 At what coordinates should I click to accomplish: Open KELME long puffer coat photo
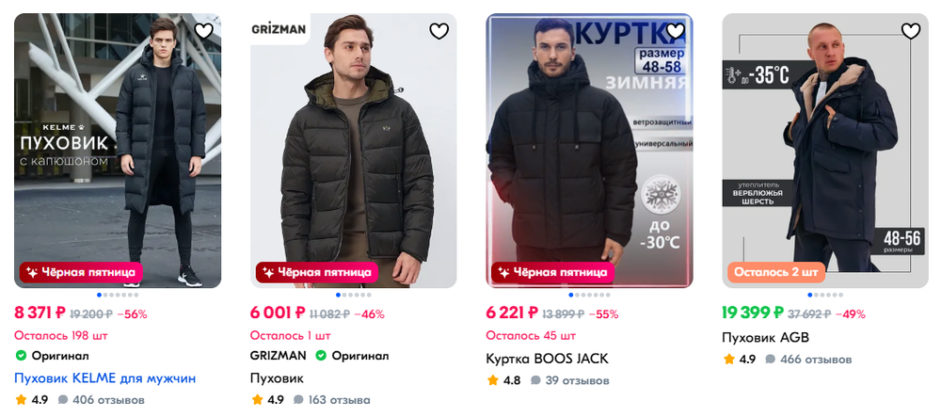click(118, 151)
